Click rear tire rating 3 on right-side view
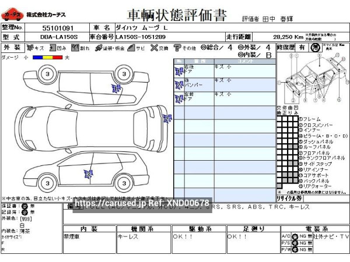This screenshot has width=350, height=262. [124, 74]
